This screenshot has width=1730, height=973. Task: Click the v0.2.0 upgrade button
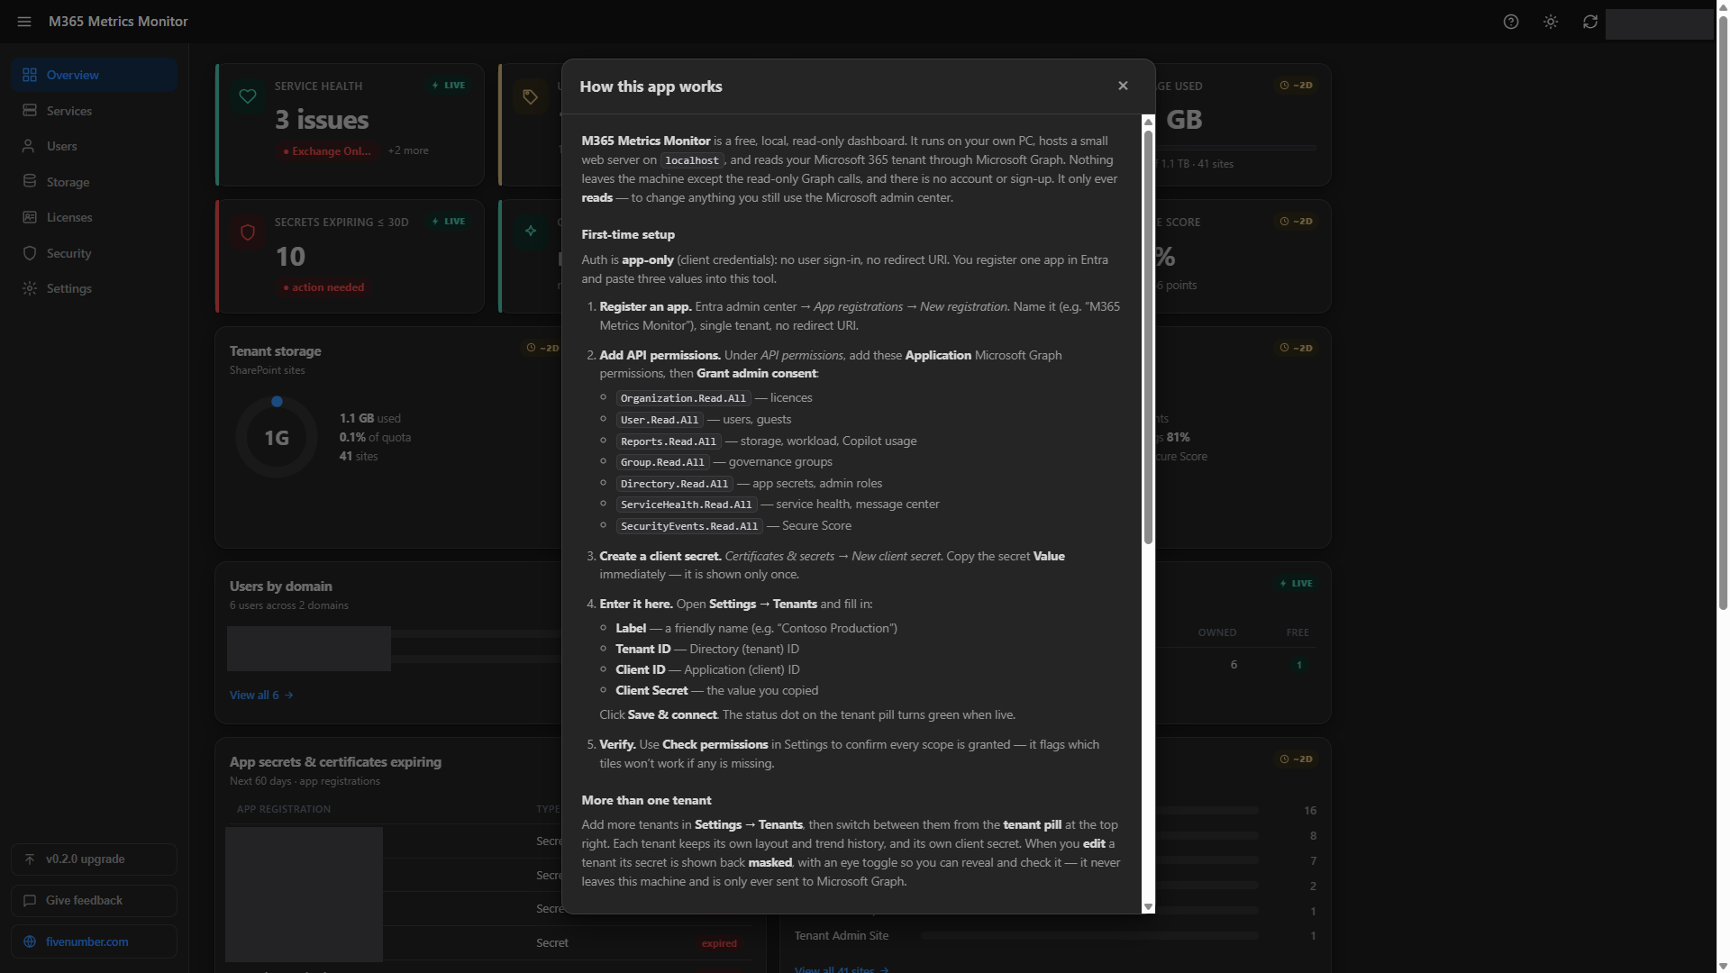pyautogui.click(x=94, y=859)
